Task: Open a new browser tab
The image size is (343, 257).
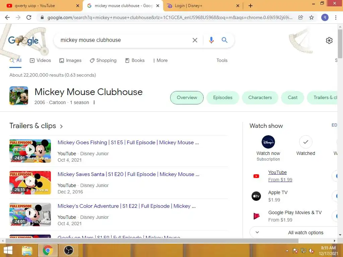Action: (x=251, y=6)
